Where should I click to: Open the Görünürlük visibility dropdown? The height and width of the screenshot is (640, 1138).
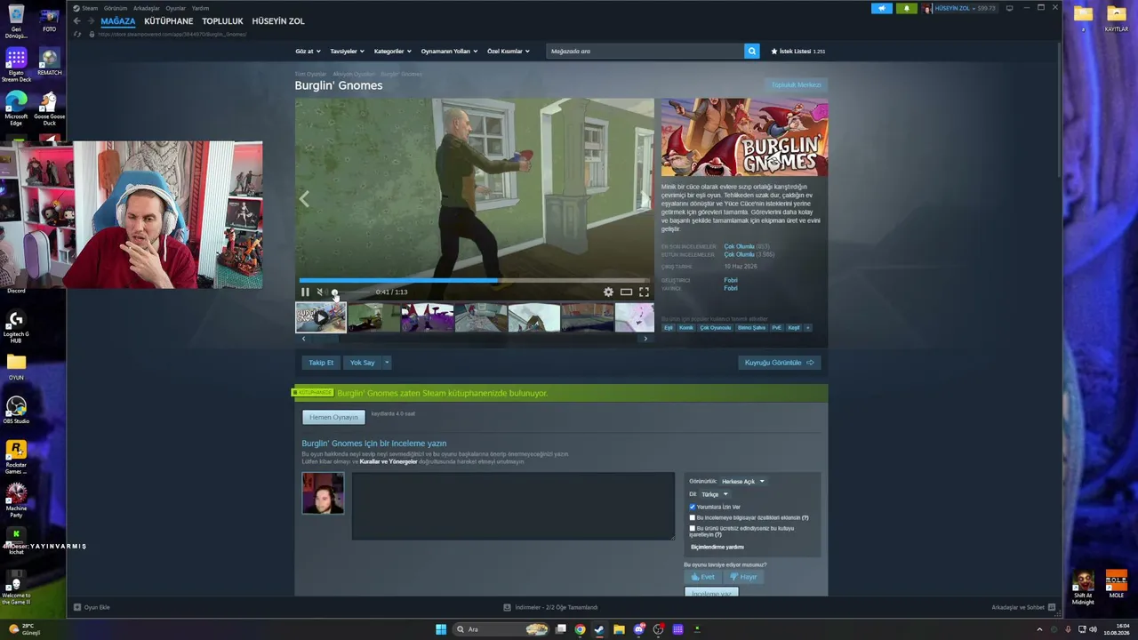[x=743, y=482]
